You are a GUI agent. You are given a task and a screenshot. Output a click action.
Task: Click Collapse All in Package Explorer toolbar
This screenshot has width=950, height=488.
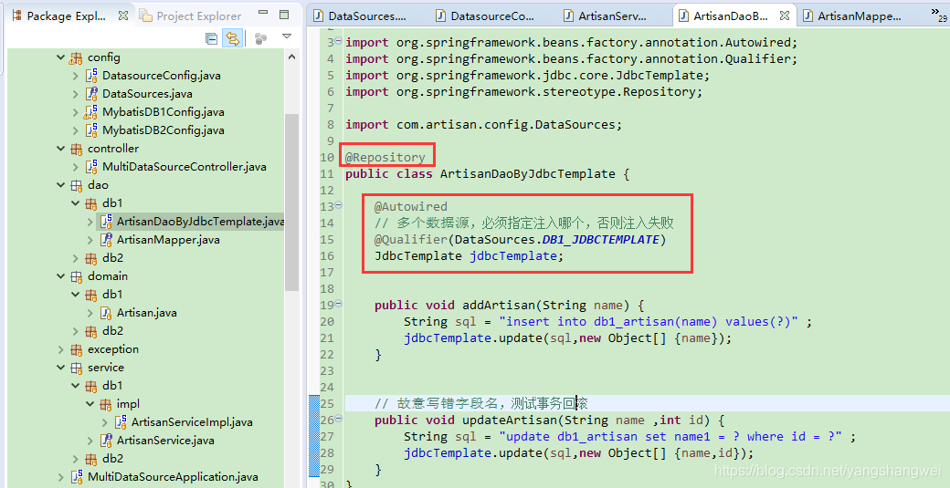tap(212, 38)
